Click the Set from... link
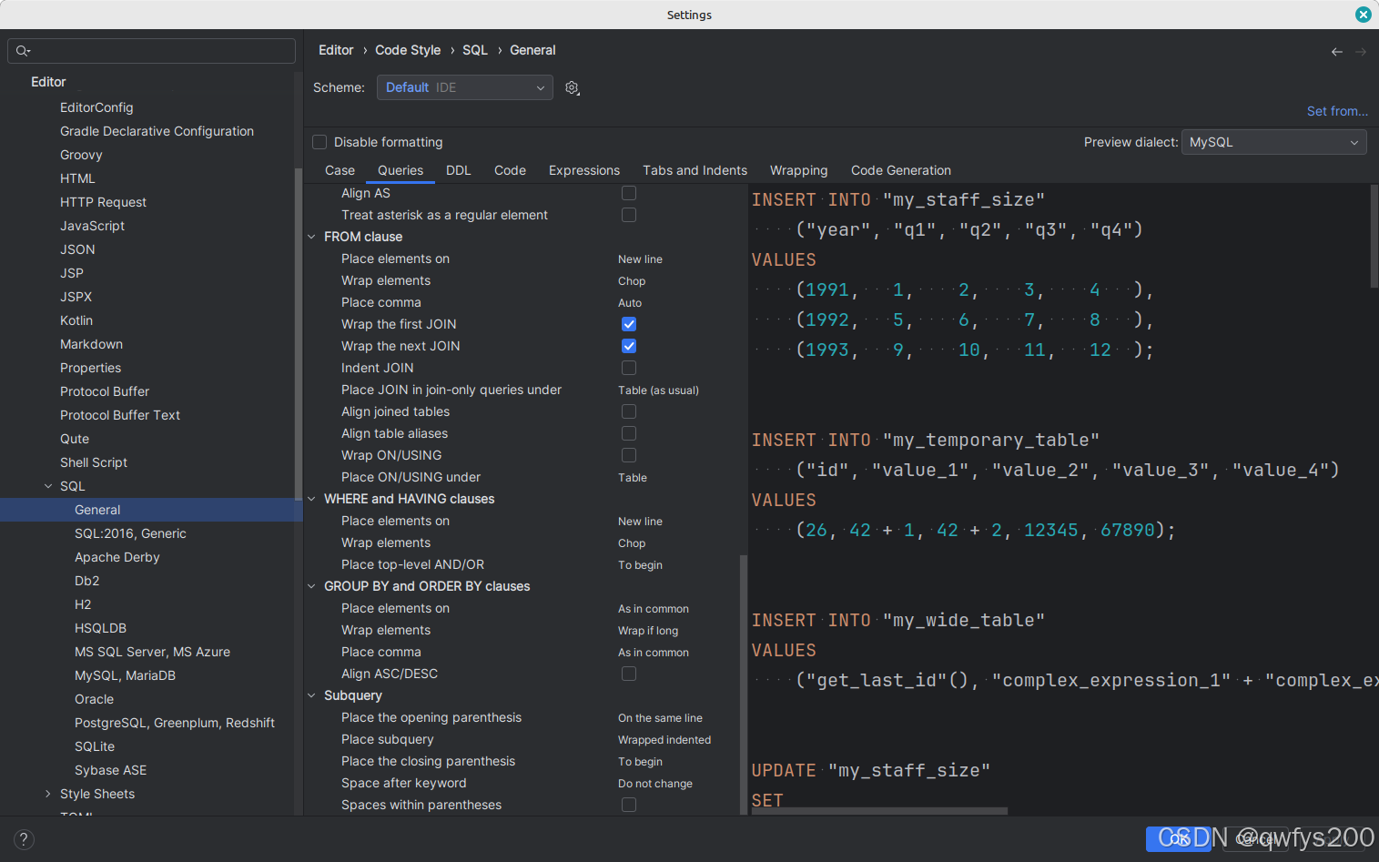 pos(1337,111)
